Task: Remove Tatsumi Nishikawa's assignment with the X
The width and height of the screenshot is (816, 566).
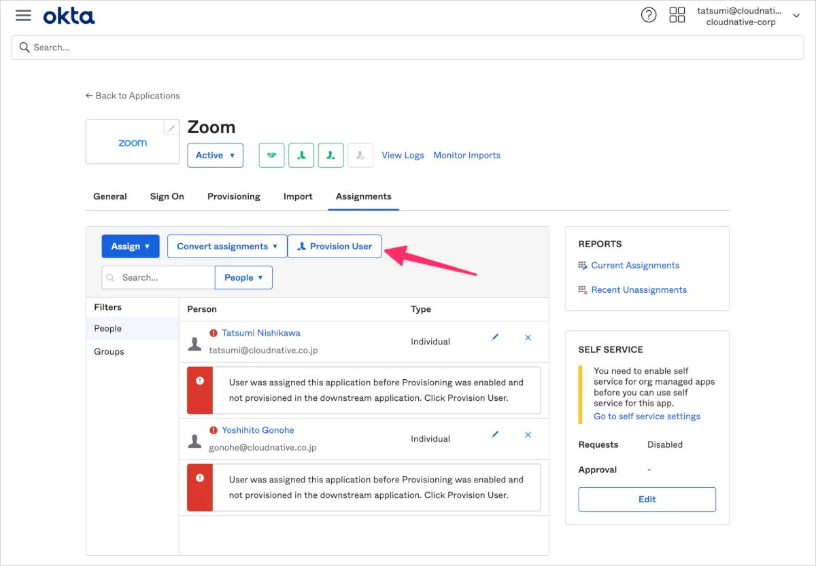Action: click(528, 338)
